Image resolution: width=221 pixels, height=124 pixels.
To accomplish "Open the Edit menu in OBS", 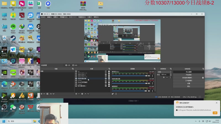I will (x=49, y=17).
